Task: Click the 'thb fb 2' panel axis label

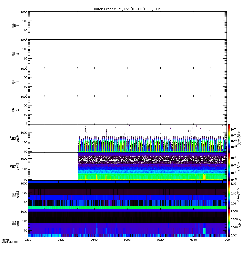Action: click(15, 110)
